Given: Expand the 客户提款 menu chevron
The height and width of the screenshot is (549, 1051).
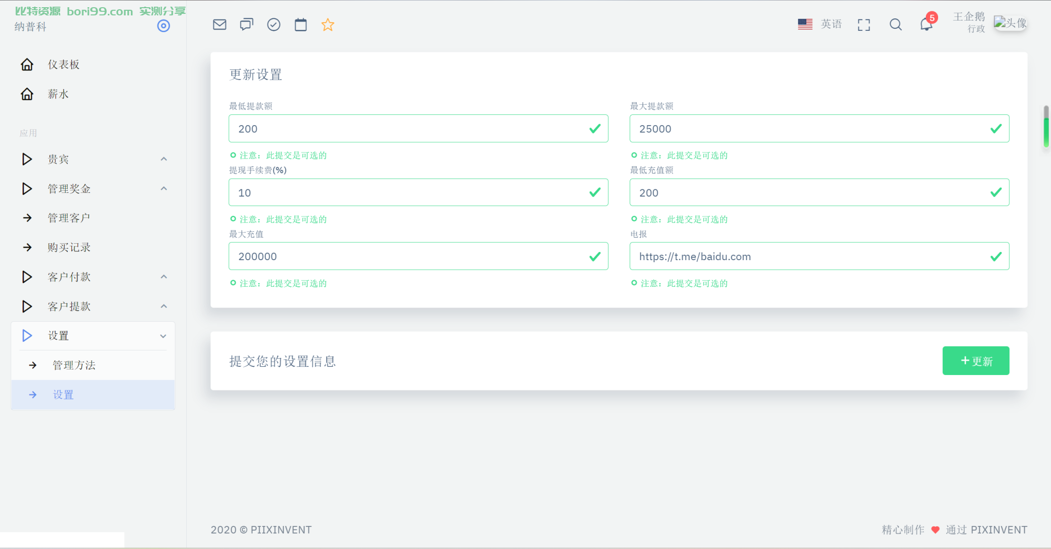Looking at the screenshot, I should point(164,306).
